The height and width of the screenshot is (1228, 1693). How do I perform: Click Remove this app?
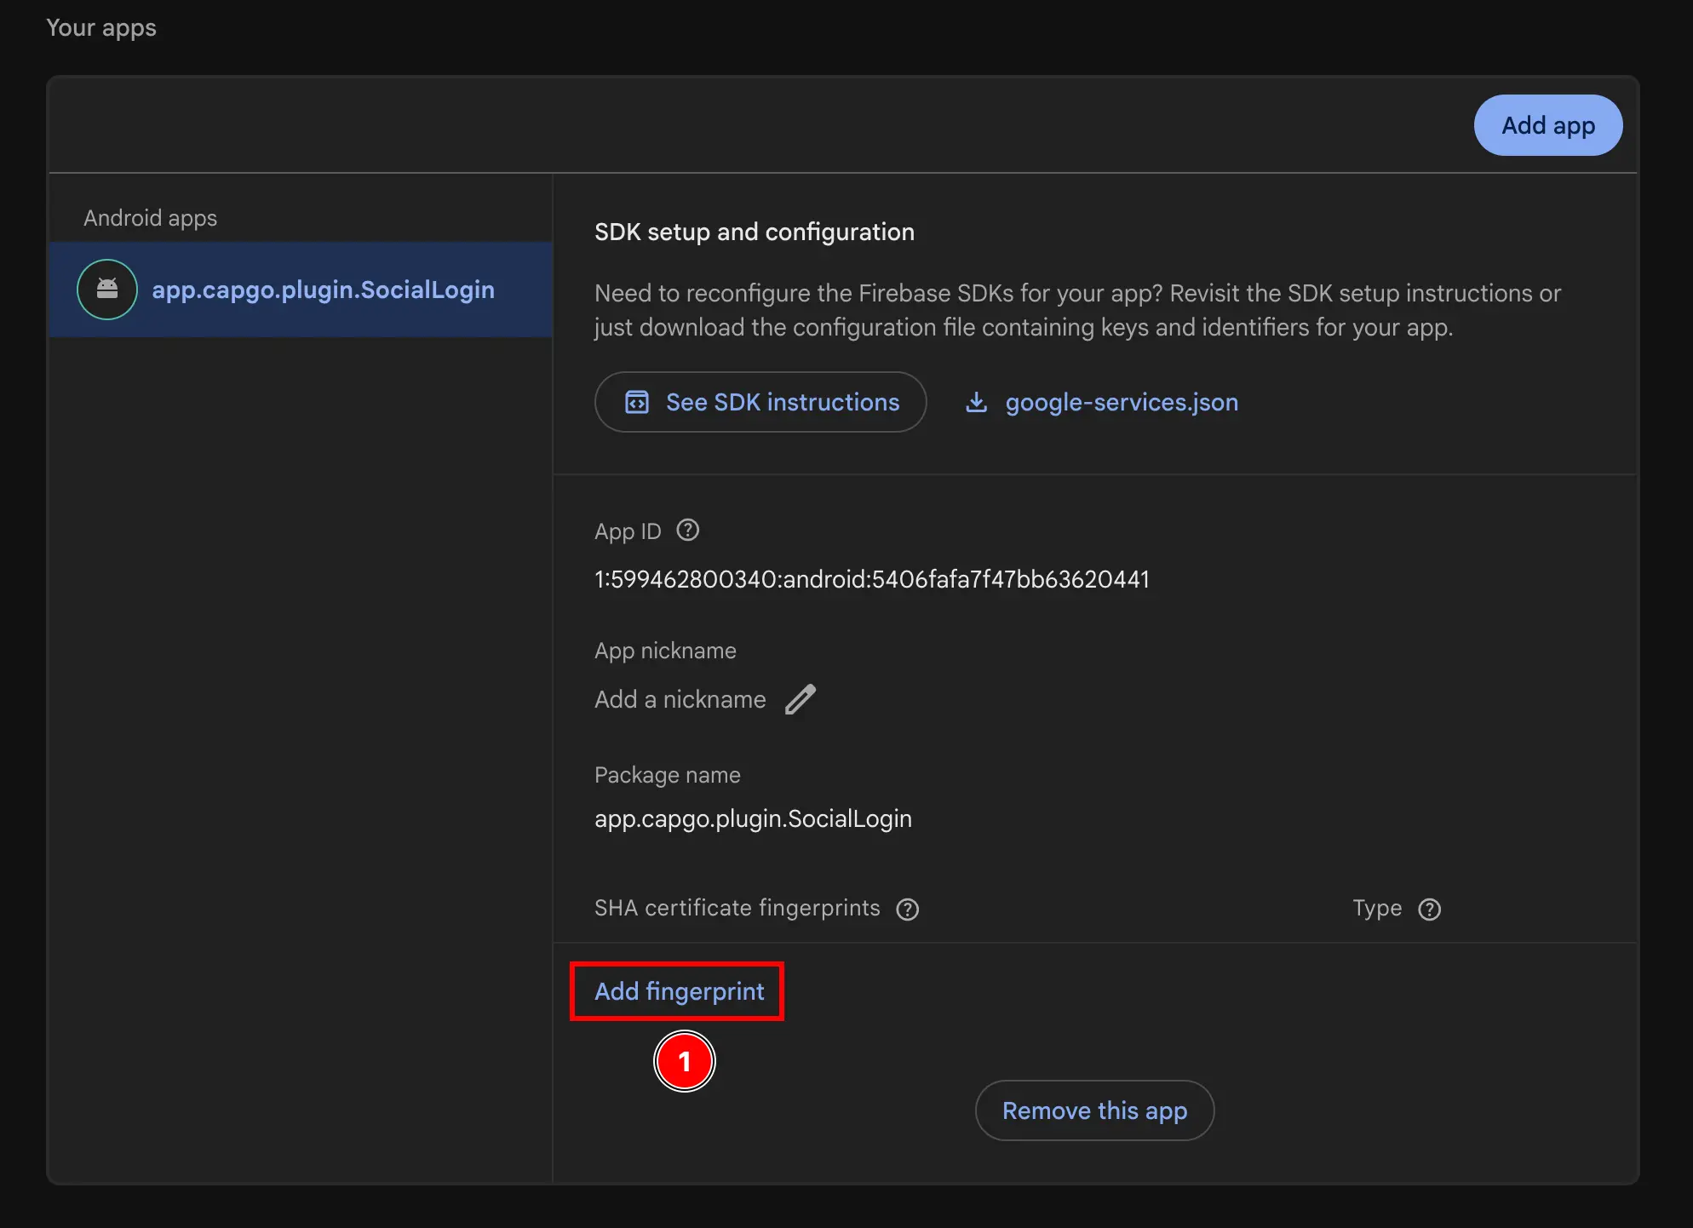coord(1094,1110)
